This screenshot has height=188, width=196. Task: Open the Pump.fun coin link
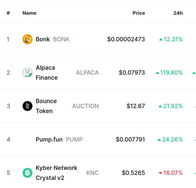(x=49, y=140)
